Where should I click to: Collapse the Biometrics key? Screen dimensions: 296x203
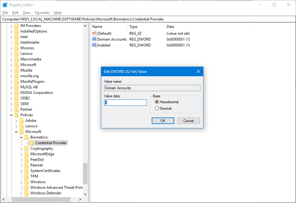21,137
